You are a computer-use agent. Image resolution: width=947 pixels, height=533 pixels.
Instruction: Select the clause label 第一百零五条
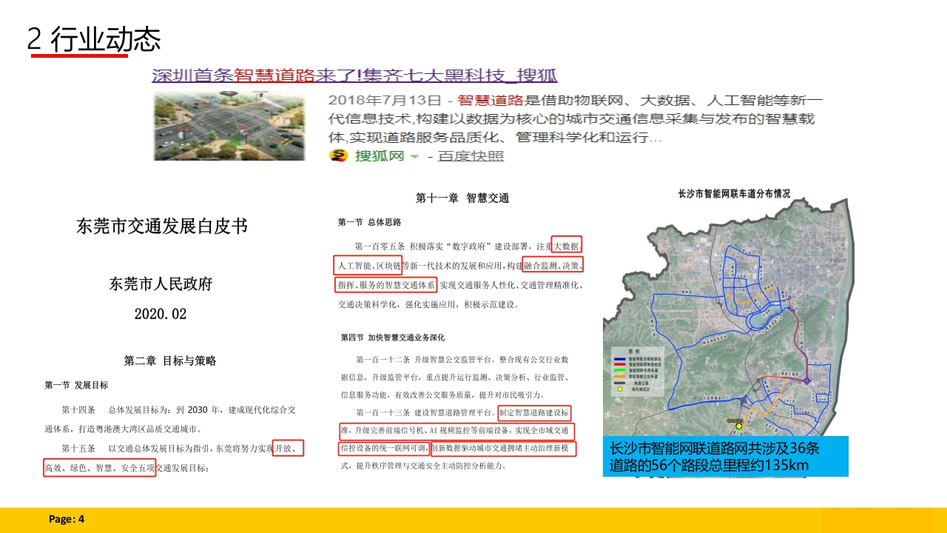380,246
